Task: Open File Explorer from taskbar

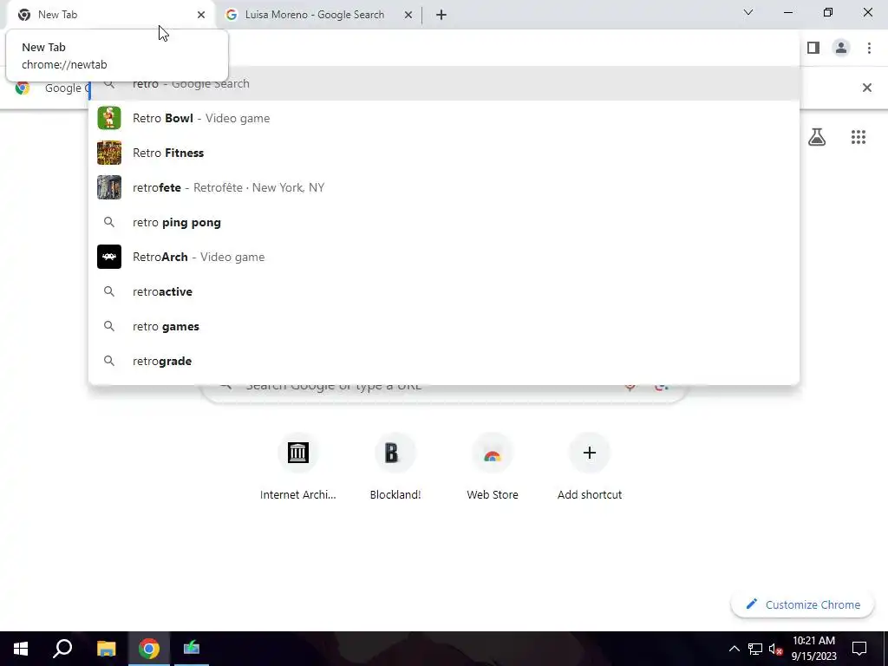Action: (106, 649)
